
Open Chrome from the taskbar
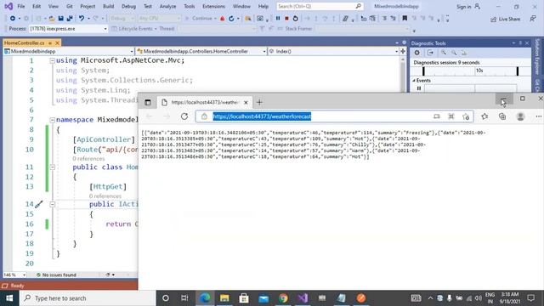click(283, 298)
